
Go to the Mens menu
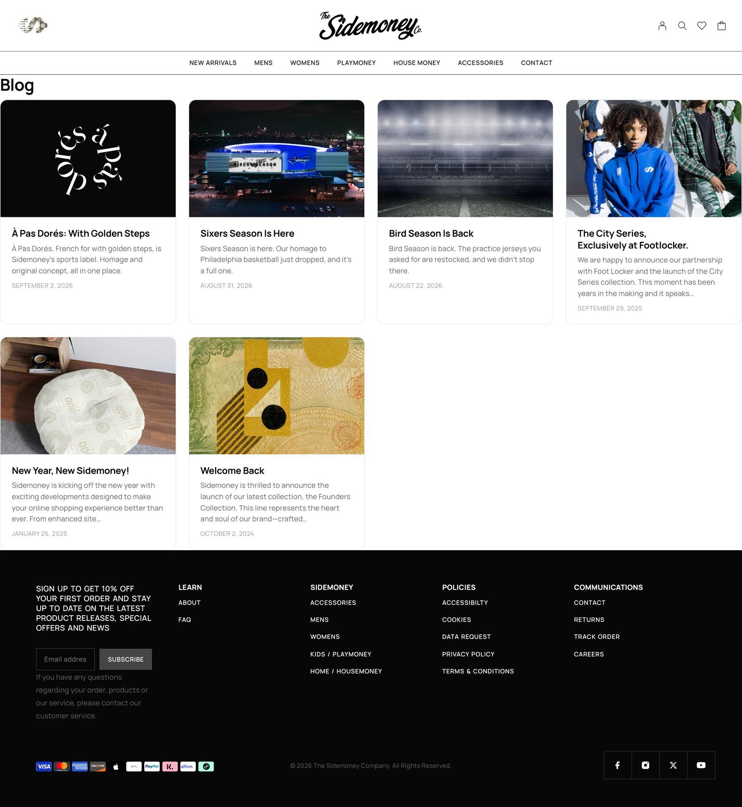pyautogui.click(x=263, y=63)
